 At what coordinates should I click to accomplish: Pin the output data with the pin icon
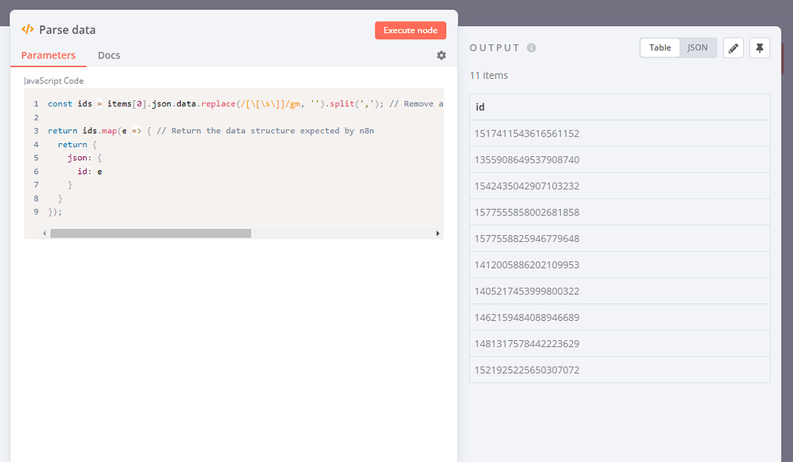(759, 48)
